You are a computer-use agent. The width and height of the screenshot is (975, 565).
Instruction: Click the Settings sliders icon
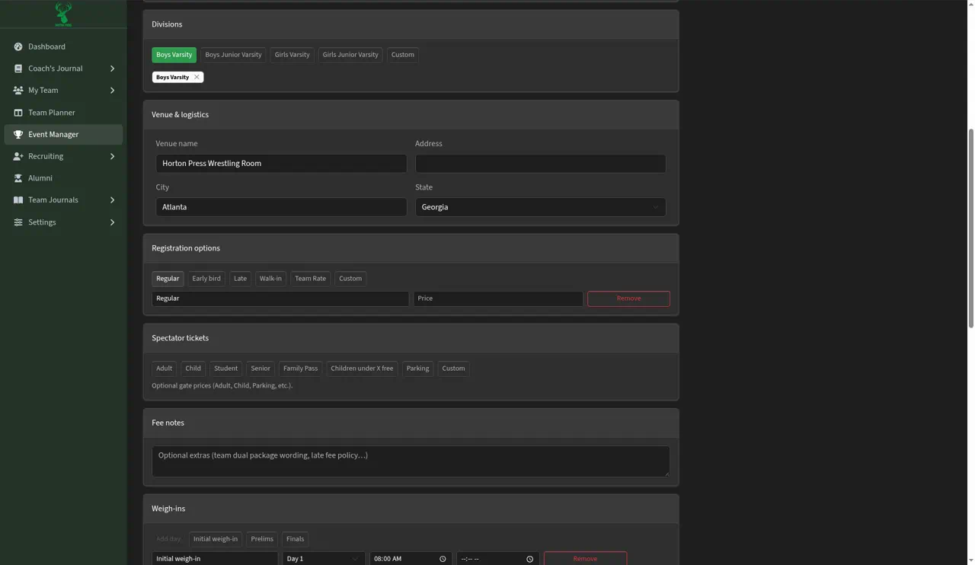point(18,222)
